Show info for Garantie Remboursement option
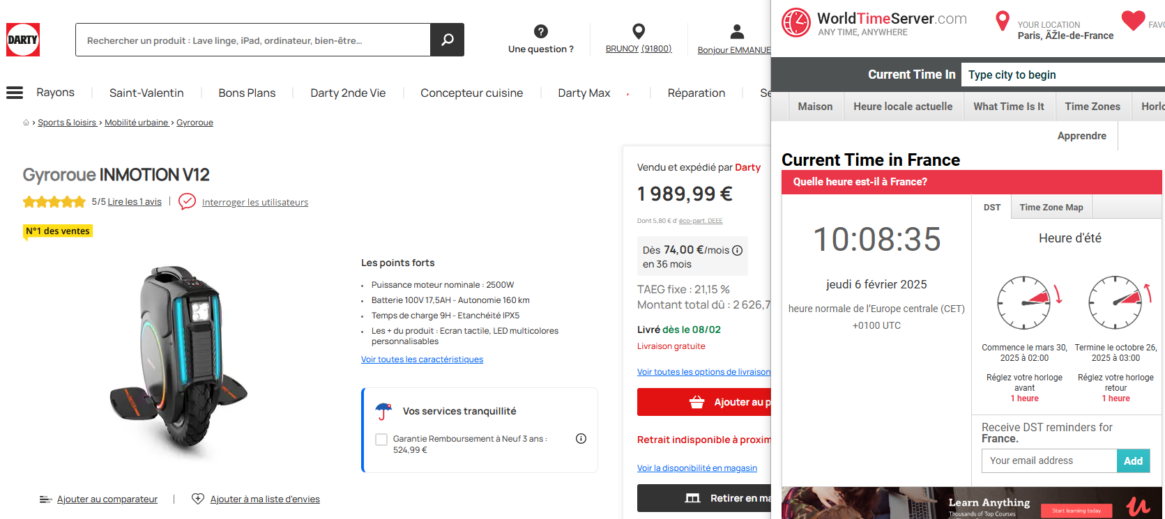Screen dimensions: 1165x519 [581, 439]
